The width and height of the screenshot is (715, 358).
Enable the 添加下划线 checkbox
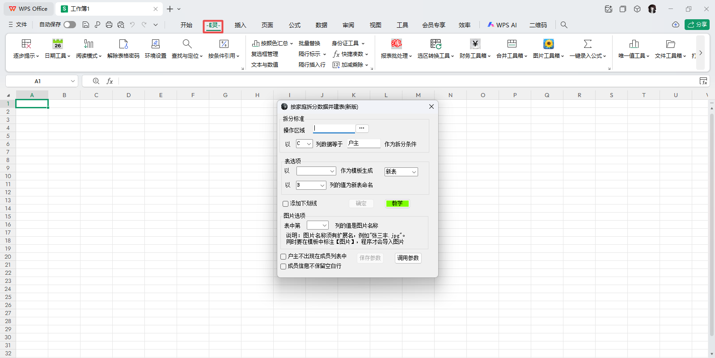286,204
